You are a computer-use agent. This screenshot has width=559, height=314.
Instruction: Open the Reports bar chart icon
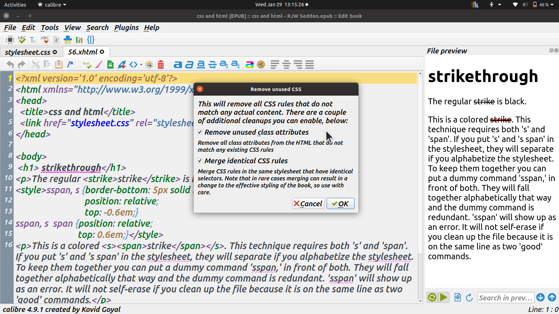(x=79, y=40)
